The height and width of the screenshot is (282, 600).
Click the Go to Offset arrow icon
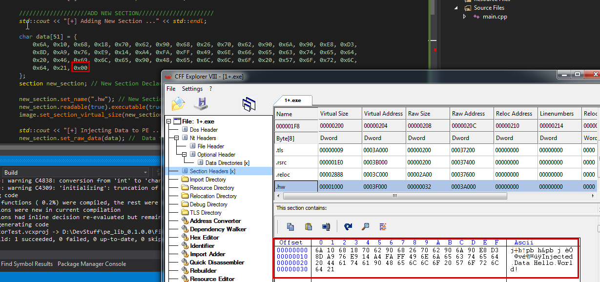(x=348, y=226)
